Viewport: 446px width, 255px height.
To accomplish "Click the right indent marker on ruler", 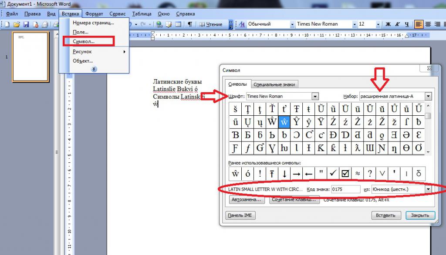I will (x=407, y=37).
